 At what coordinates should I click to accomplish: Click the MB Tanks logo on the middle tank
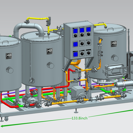click(49, 51)
